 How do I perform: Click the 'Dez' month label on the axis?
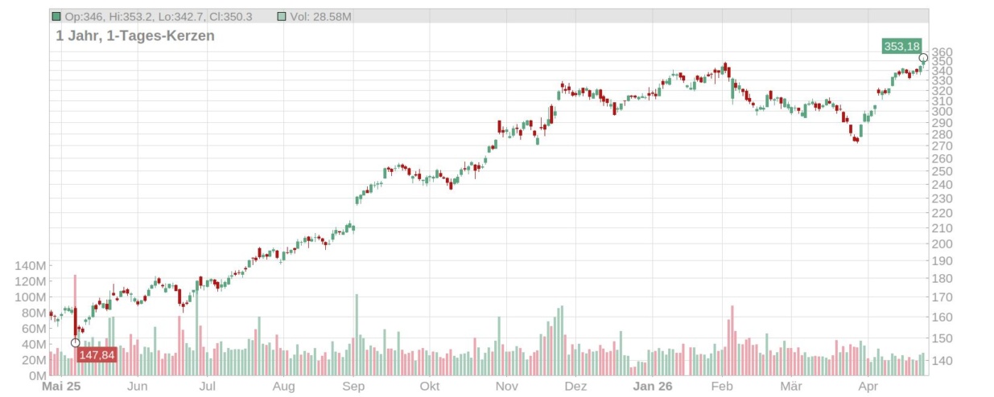(575, 387)
